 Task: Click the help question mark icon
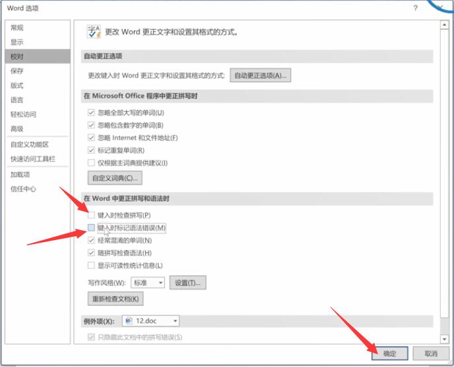point(416,8)
